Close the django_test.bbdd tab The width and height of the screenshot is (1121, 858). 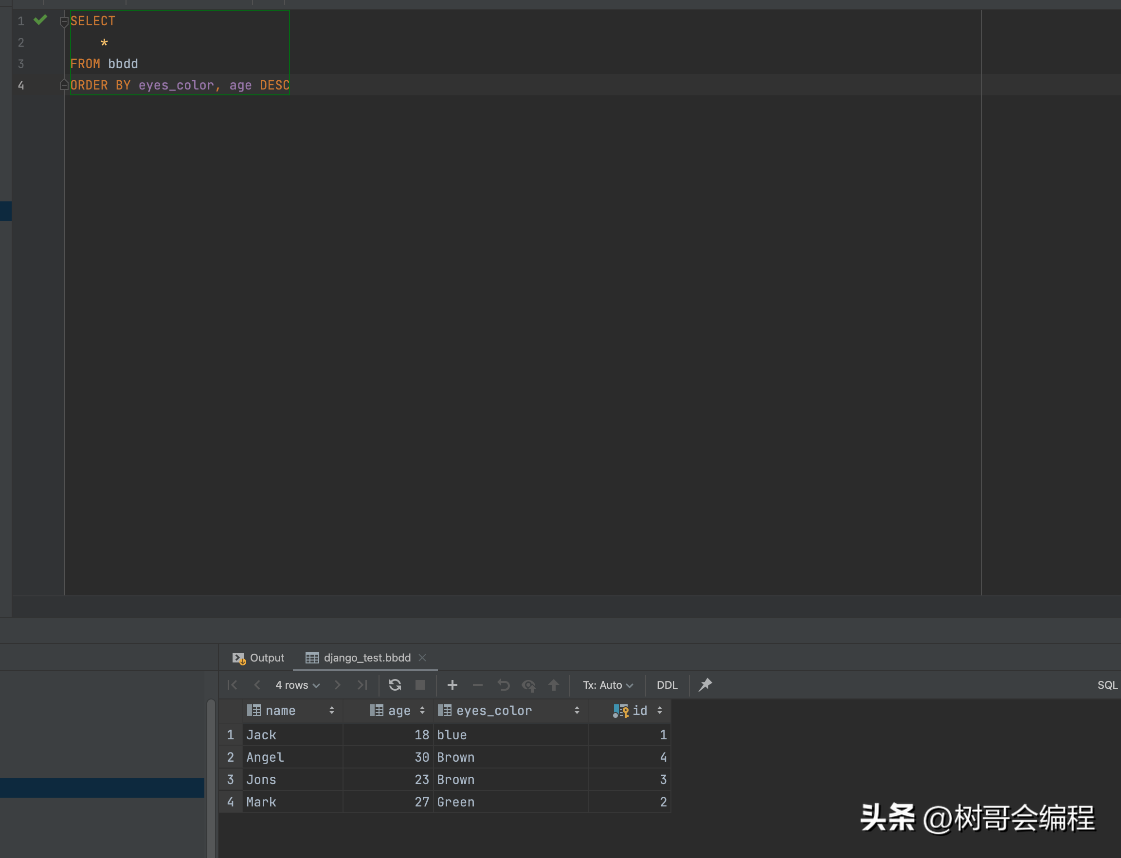(422, 658)
